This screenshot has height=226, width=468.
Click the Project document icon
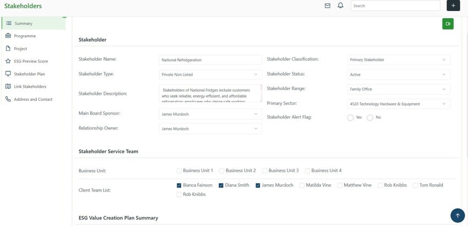point(8,48)
